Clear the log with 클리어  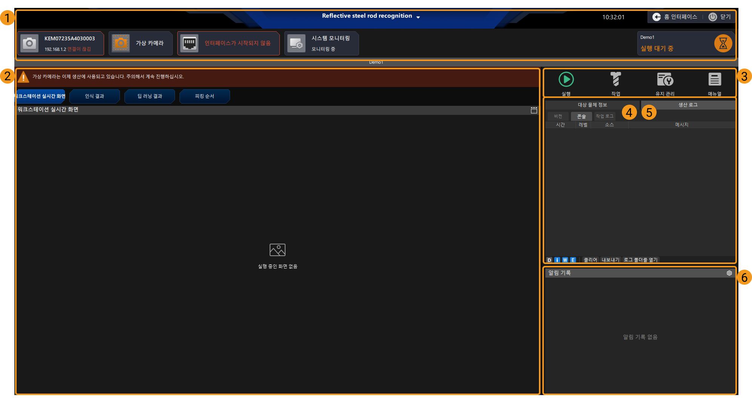(x=591, y=260)
